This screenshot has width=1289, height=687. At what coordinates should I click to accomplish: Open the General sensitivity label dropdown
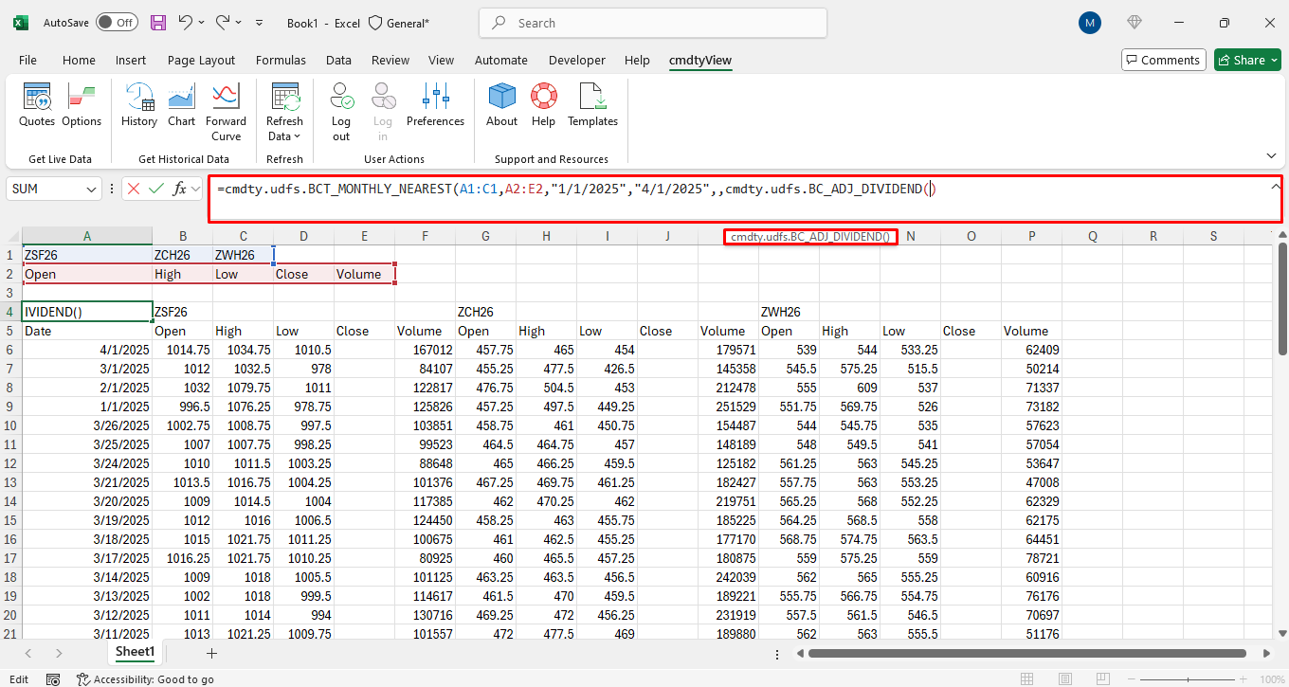click(x=398, y=23)
